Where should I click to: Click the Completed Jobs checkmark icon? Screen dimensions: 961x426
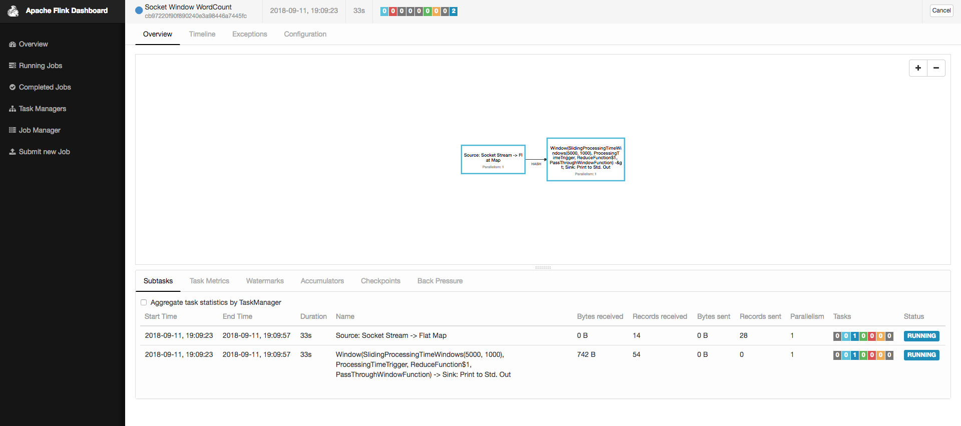[13, 87]
